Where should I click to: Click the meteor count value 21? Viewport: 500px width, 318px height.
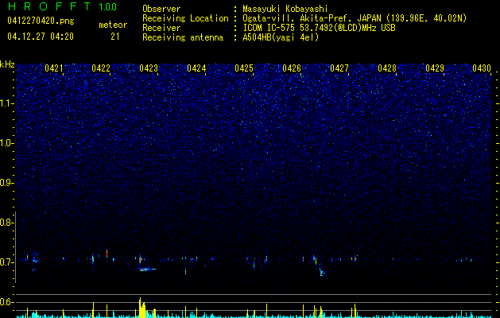point(115,37)
